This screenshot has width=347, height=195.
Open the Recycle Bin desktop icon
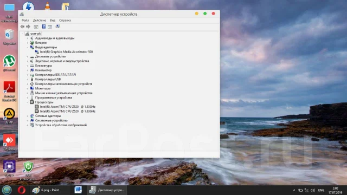[x=9, y=37]
